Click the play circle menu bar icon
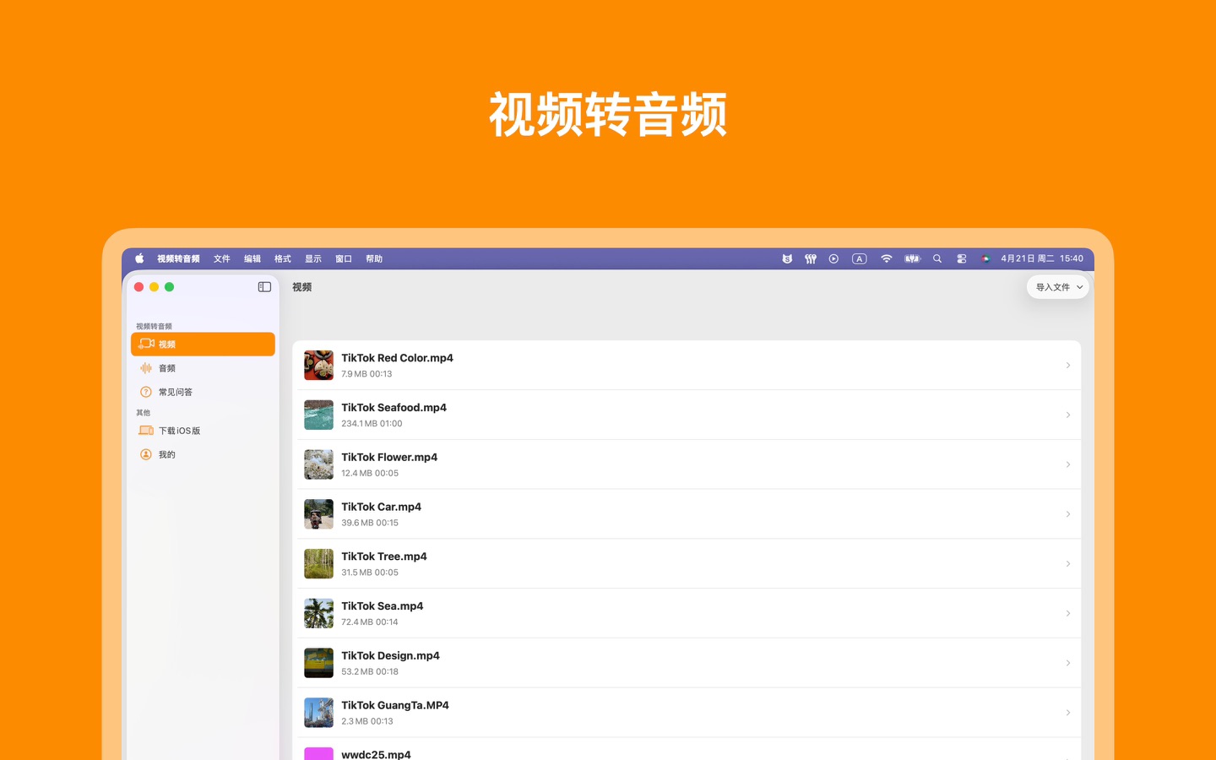The height and width of the screenshot is (760, 1216). pyautogui.click(x=833, y=259)
